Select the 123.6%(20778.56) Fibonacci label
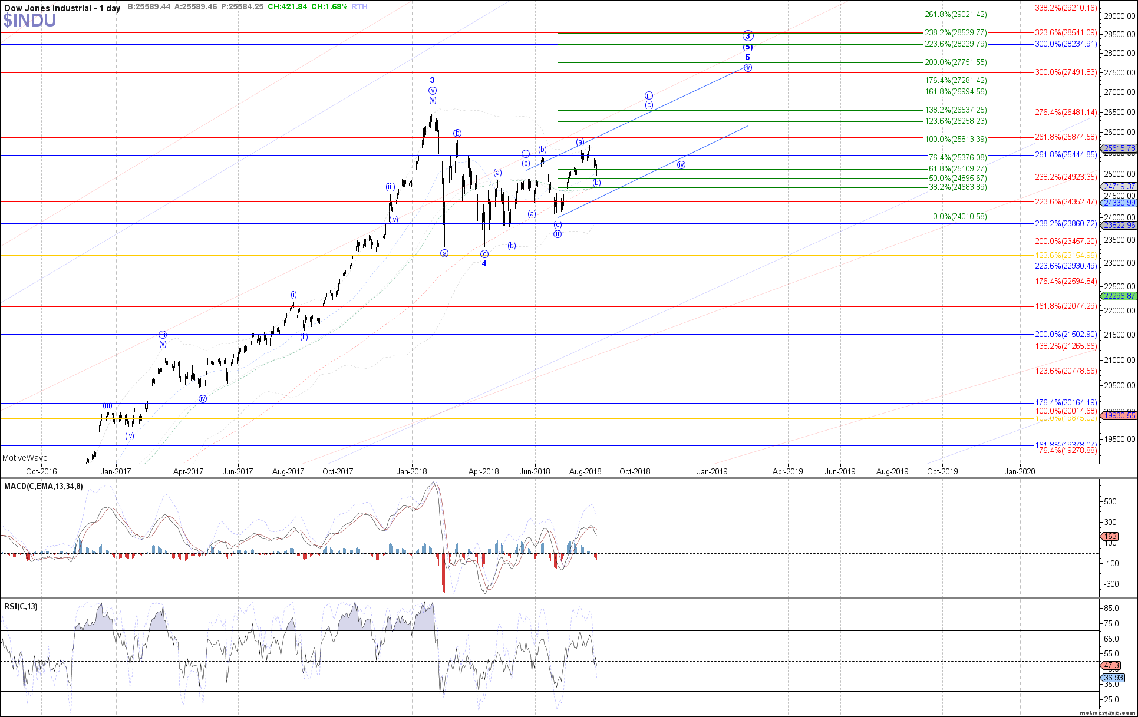 coord(1066,371)
